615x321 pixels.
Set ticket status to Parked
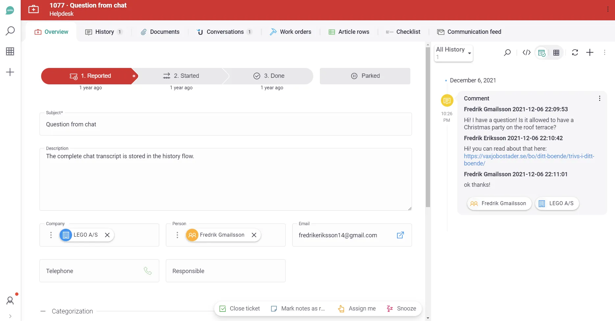pos(365,76)
